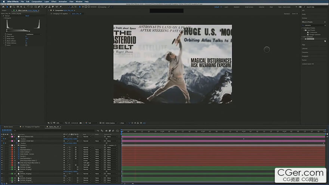Open the Apple menu
The height and width of the screenshot is (185, 329).
tap(4, 1)
